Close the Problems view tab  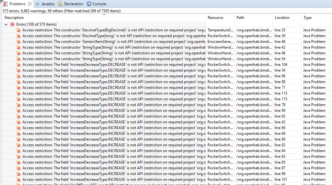click(x=30, y=4)
